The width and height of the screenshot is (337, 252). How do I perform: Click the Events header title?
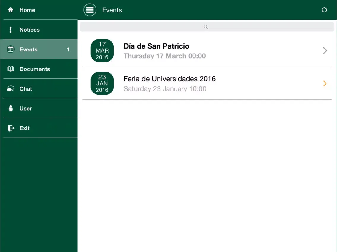[x=112, y=10]
